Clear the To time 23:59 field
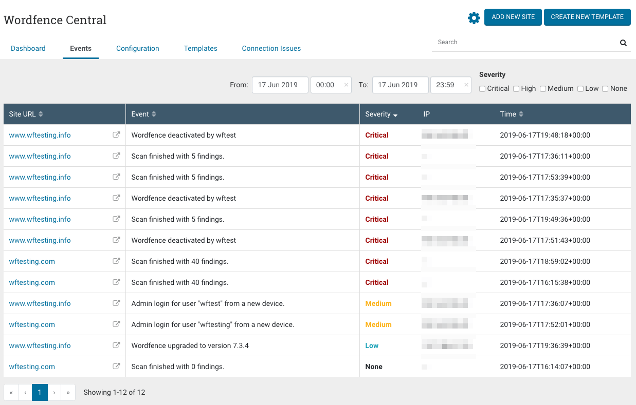The height and width of the screenshot is (405, 636). click(x=466, y=85)
